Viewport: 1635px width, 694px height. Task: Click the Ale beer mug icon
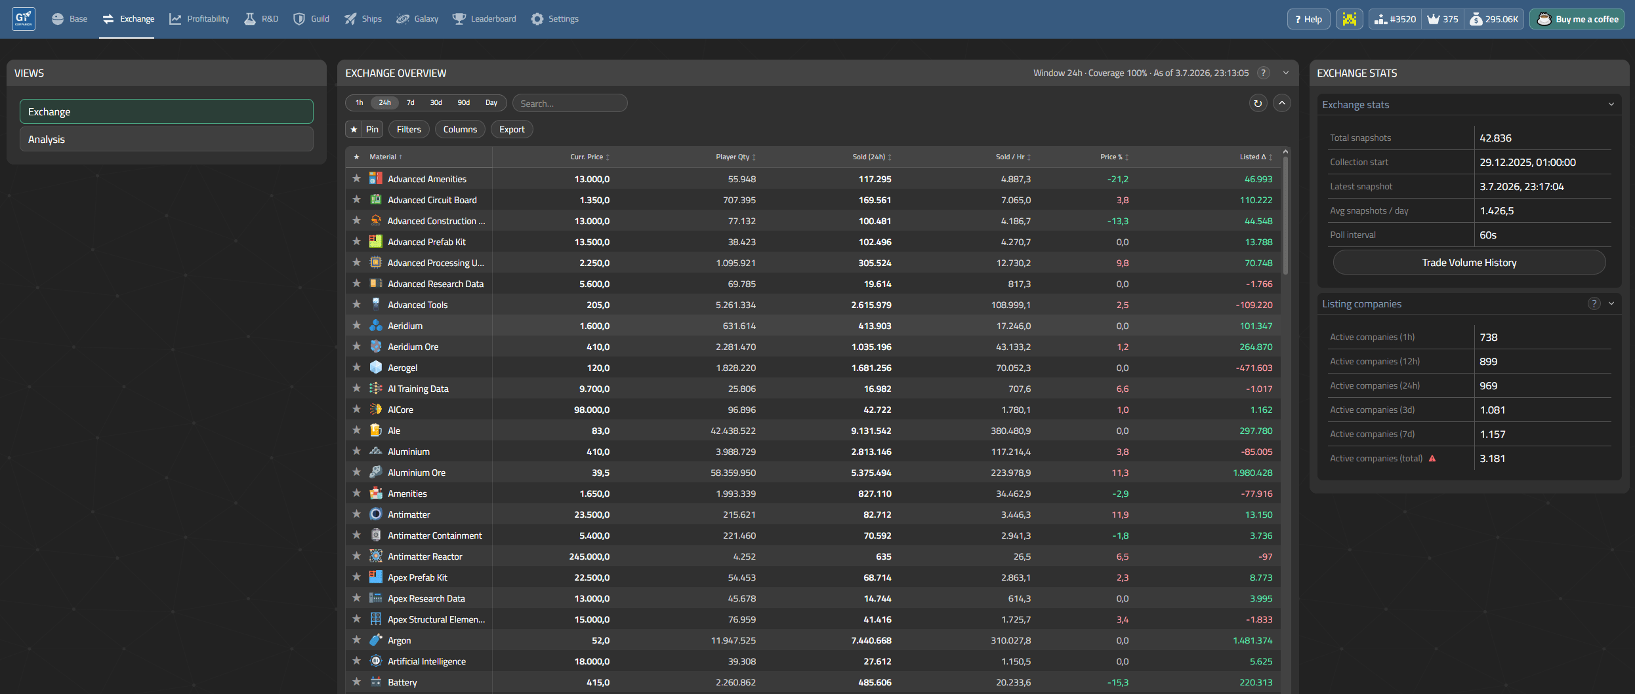click(x=376, y=431)
